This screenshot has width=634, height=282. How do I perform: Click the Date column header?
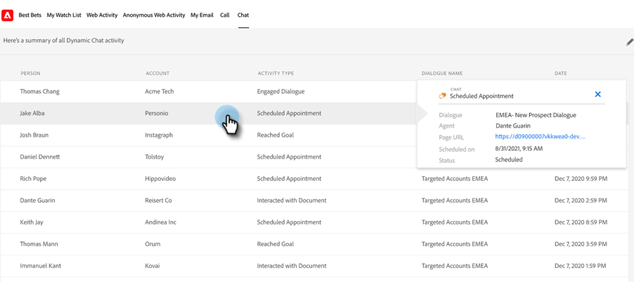tap(560, 74)
